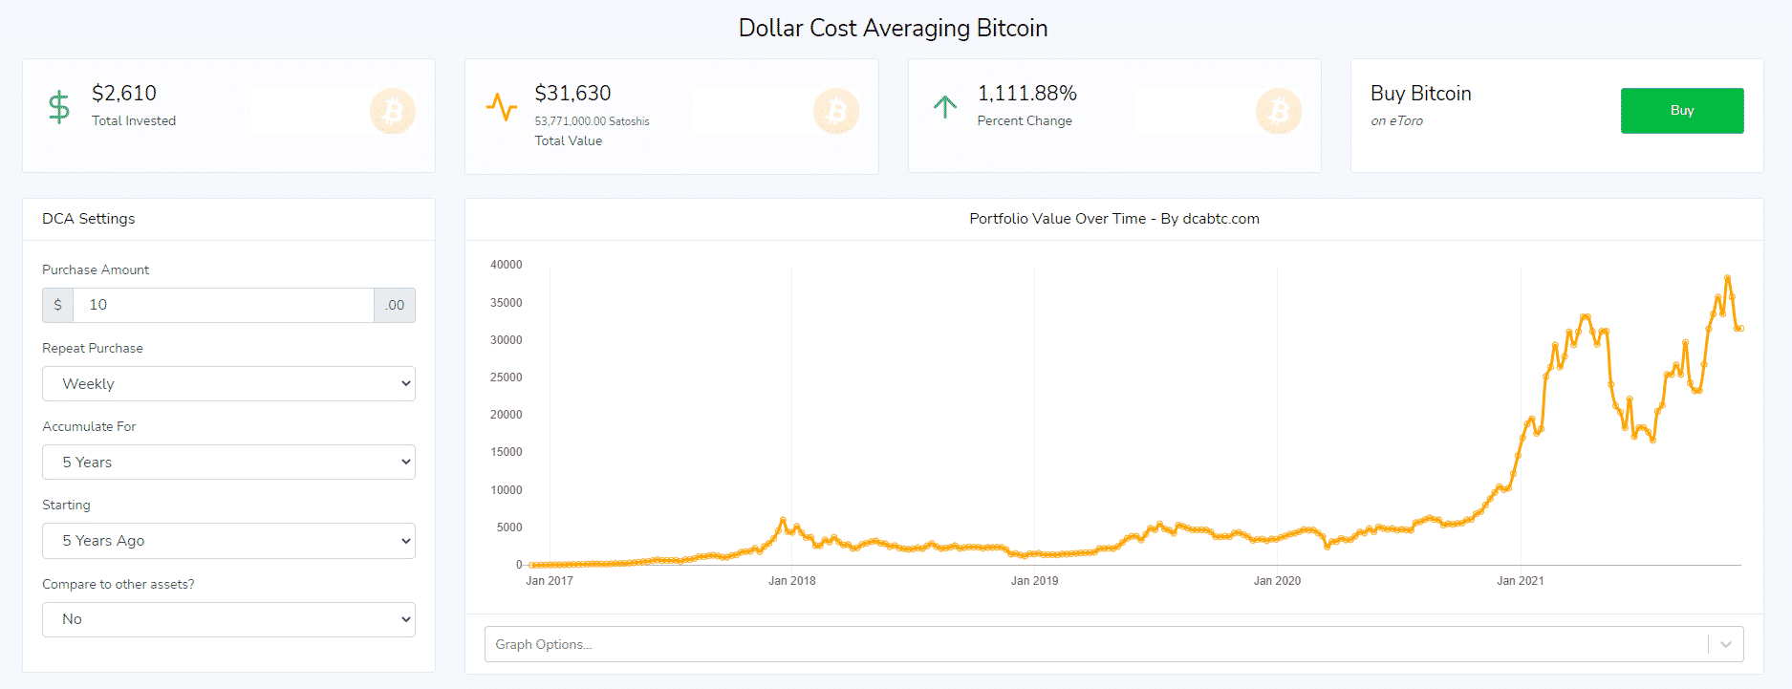The height and width of the screenshot is (689, 1792).
Task: Click into the Purchase Amount field
Action: (223, 305)
